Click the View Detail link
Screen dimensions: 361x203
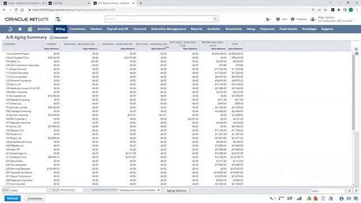60,38
